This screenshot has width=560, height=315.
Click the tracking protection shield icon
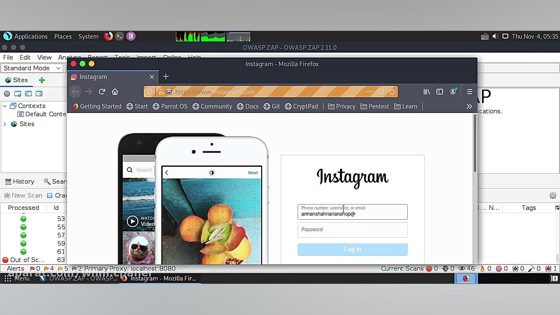pos(149,92)
